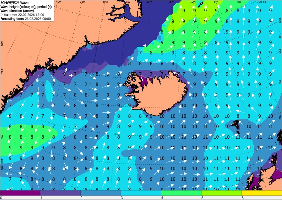This screenshot has width=282, height=200.
Task: Click 'Forcasting time: 26.02.2026 00:00' line
Action: 26,19
